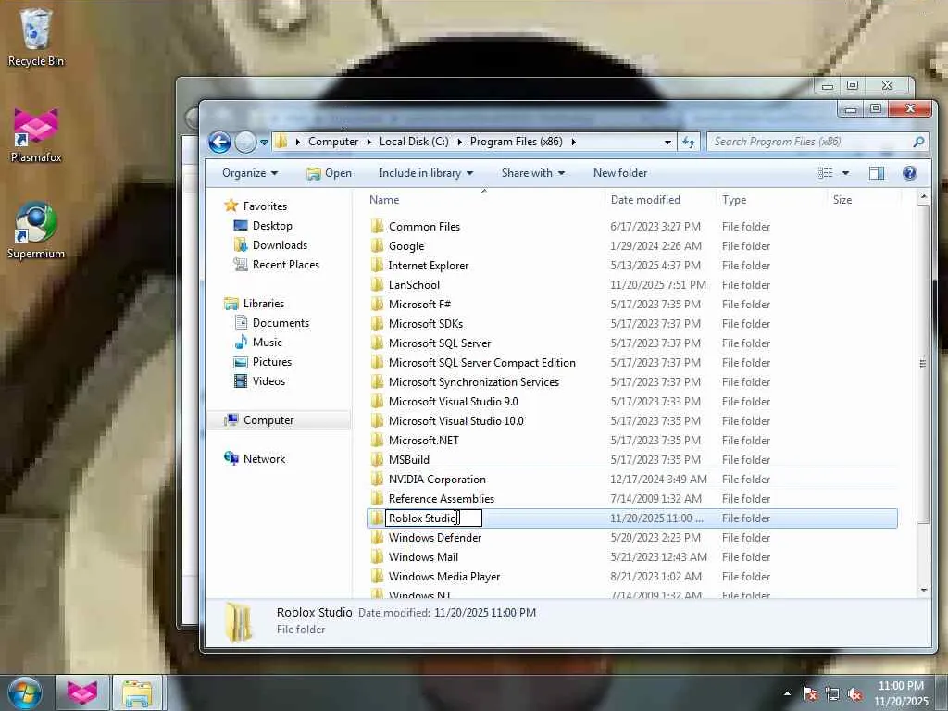
Task: Open Include in library menu
Action: [x=426, y=173]
